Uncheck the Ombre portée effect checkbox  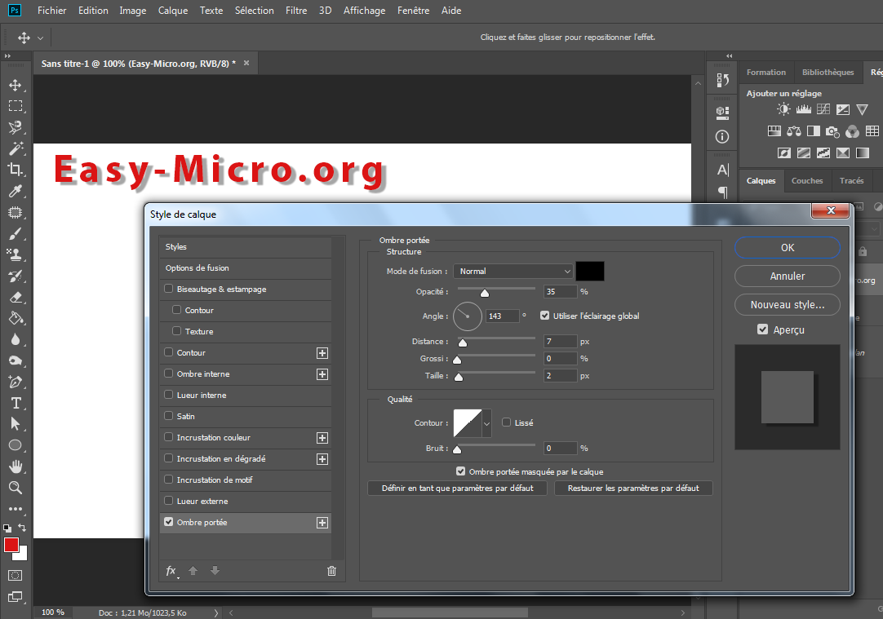click(168, 522)
